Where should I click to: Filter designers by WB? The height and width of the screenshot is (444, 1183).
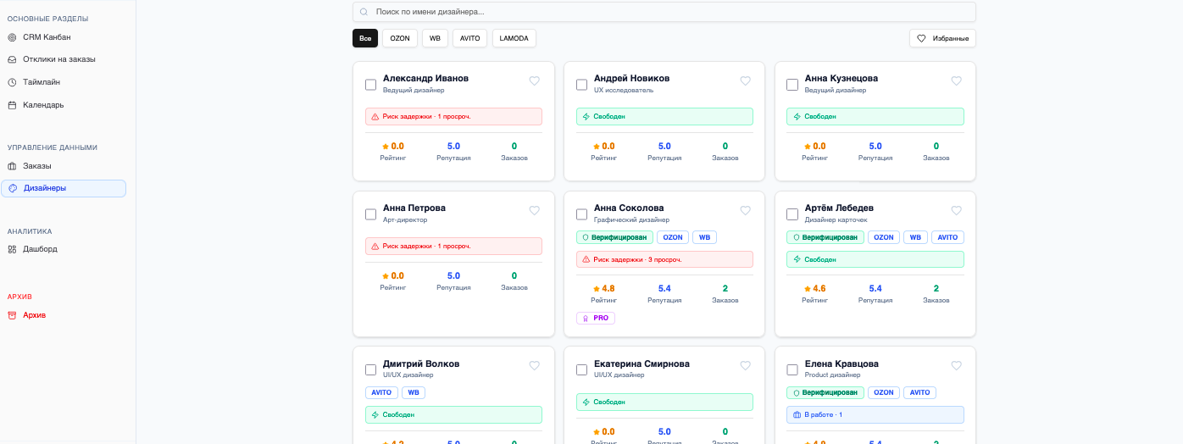pos(435,38)
